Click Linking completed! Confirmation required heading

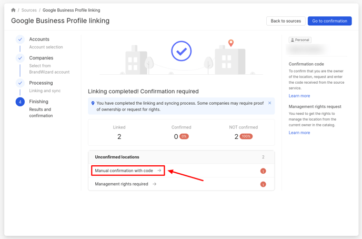point(143,92)
